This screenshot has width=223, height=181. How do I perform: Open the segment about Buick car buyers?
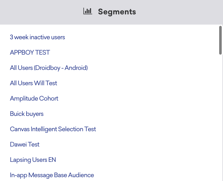click(x=27, y=114)
